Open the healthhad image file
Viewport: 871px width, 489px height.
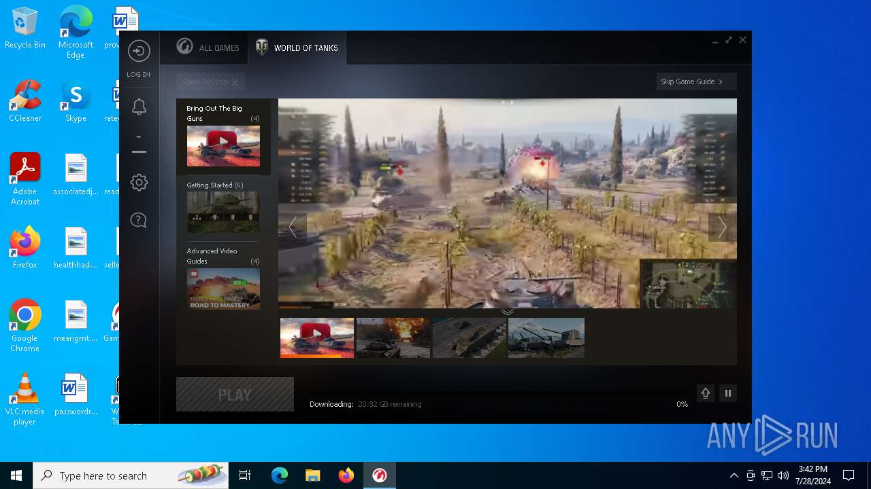tap(76, 248)
